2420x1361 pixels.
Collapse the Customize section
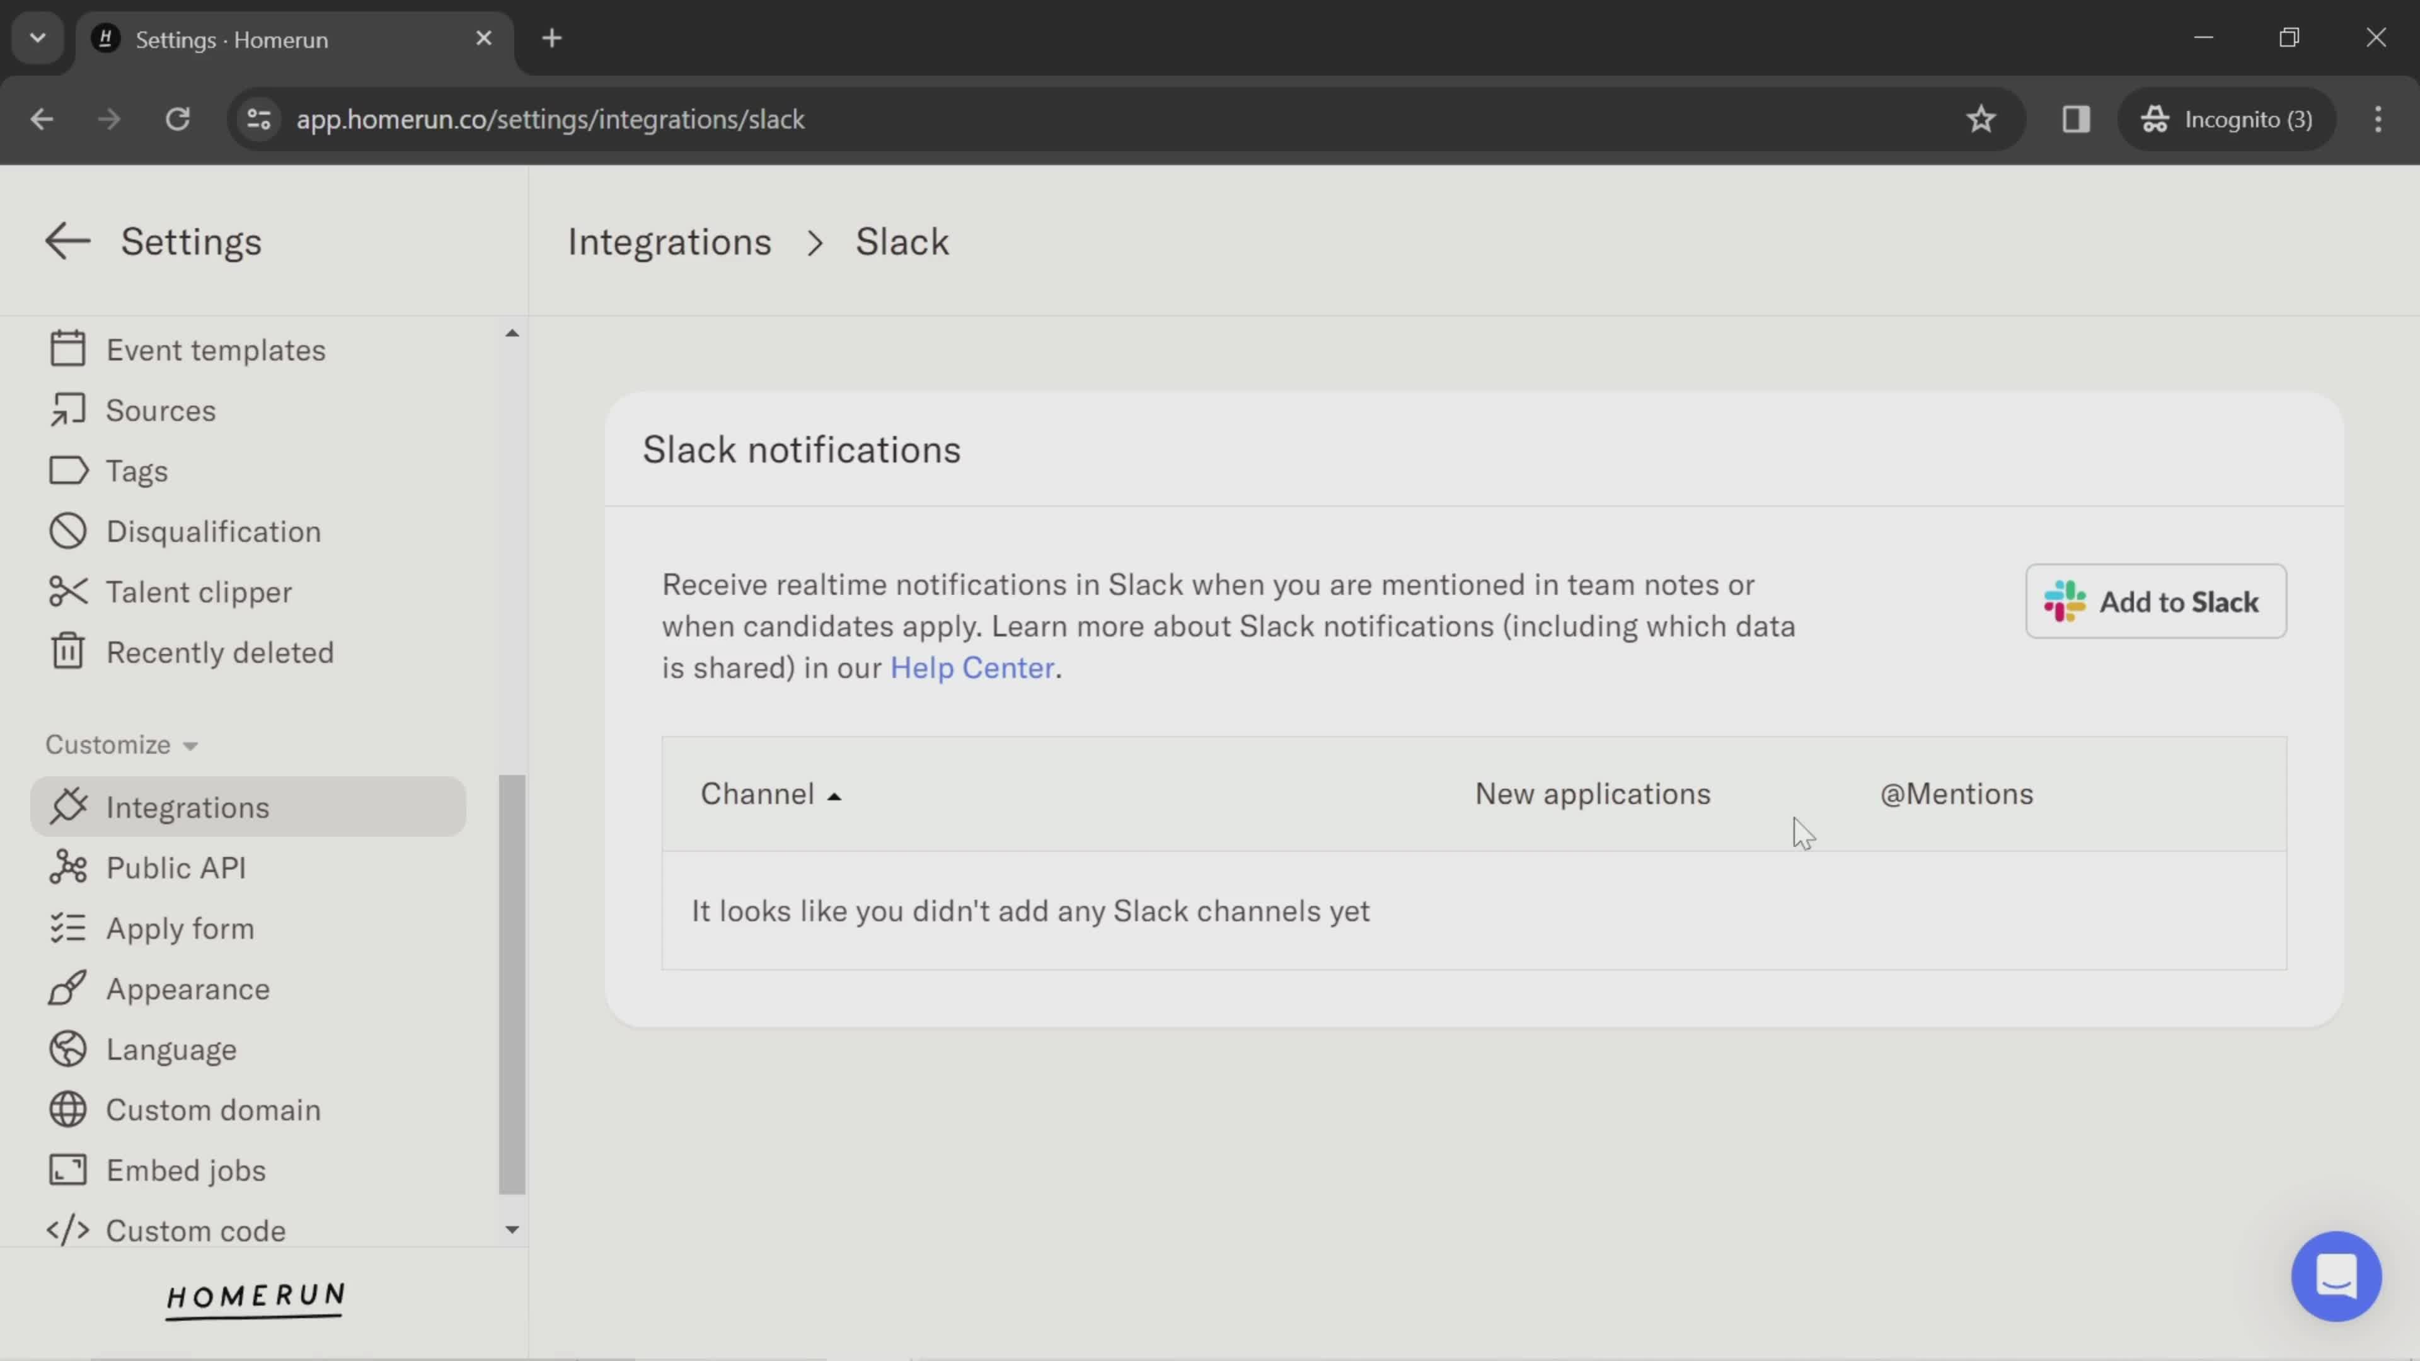122,744
